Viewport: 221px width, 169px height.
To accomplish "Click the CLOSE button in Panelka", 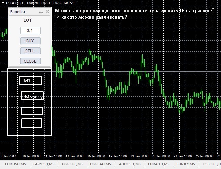I will tap(30, 61).
